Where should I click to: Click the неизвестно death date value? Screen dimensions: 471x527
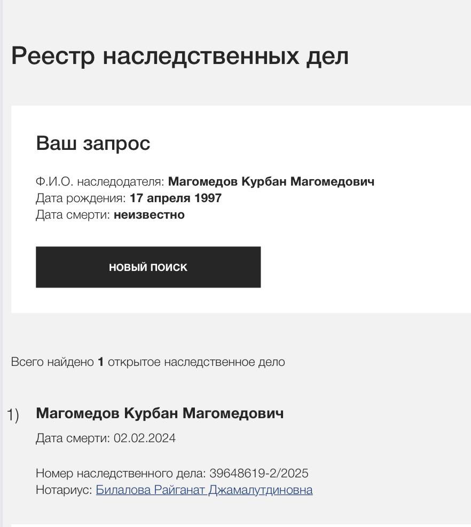pos(149,215)
